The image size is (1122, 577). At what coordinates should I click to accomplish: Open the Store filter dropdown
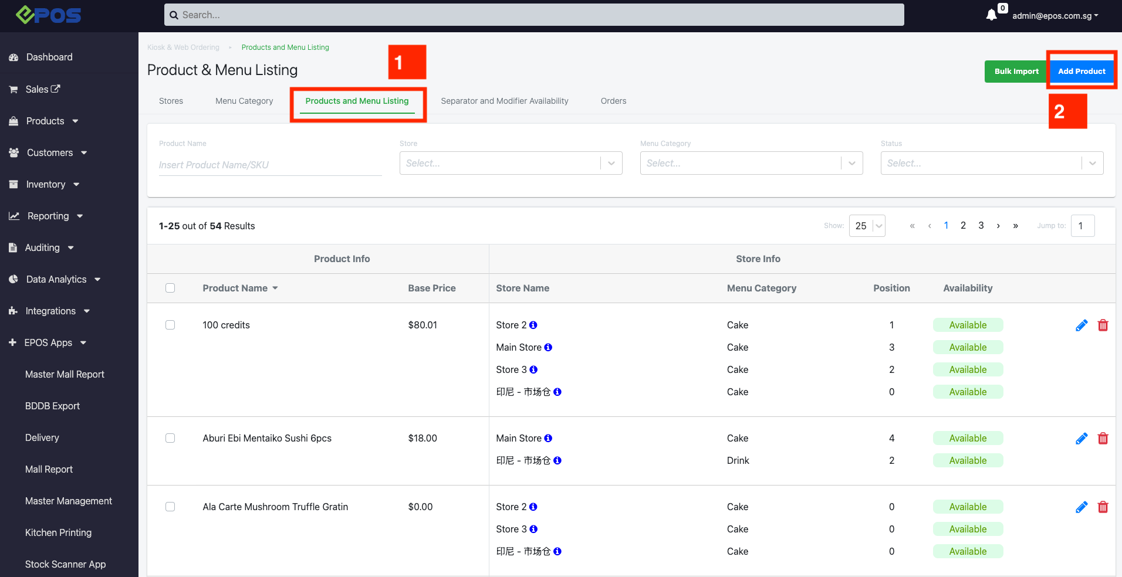coord(511,163)
